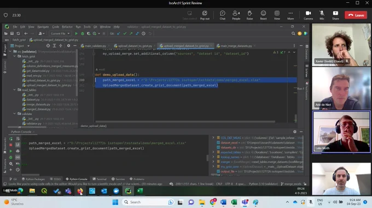The width and height of the screenshot is (372, 208).
Task: Click the Git commit checkmark icon
Action: click(125, 34)
